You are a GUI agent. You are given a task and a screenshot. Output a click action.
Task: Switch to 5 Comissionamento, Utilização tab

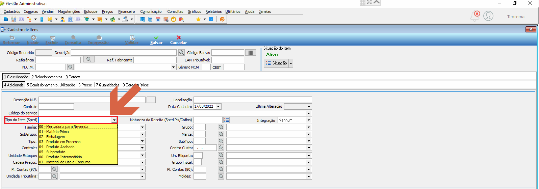click(x=51, y=85)
